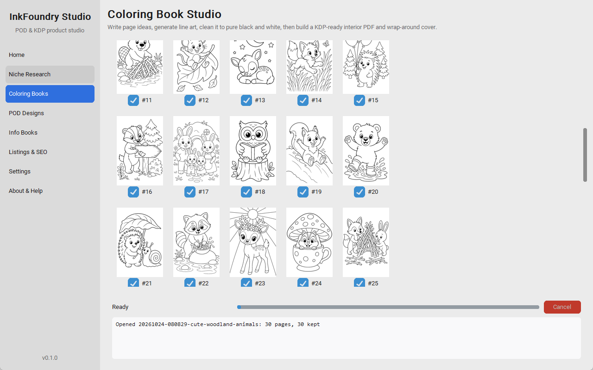Uncheck the checkbox for page #16
Viewport: 593px width, 370px height.
pos(133,192)
